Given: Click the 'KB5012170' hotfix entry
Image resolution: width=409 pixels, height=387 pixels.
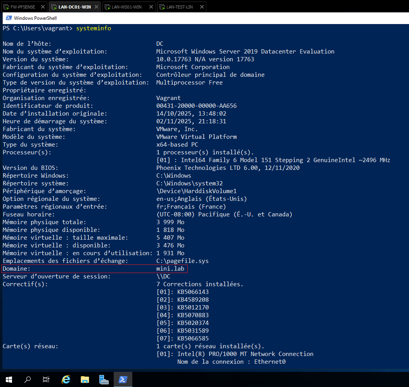Looking at the screenshot, I should coord(193,308).
